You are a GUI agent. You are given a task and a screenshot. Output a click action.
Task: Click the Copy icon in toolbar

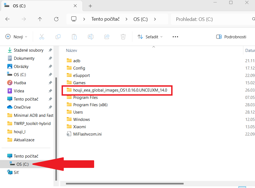(x=58, y=37)
